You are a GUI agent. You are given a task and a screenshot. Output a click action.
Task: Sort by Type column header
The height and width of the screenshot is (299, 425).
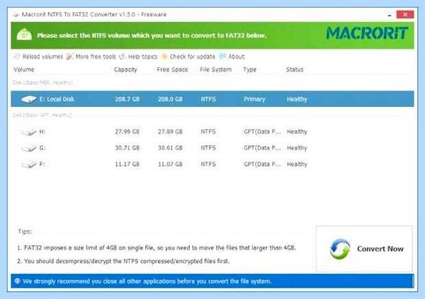(249, 69)
